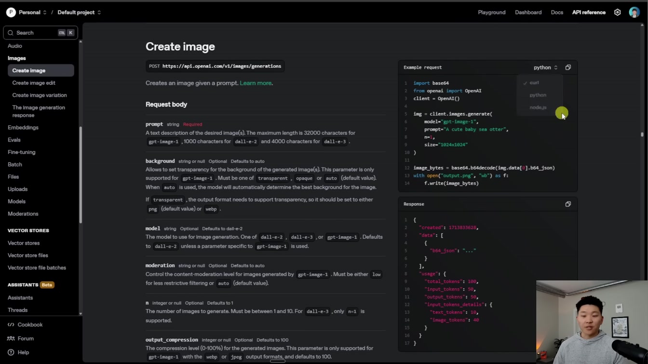Open The image generation response page
Screen dimensions: 648x364
click(39, 111)
